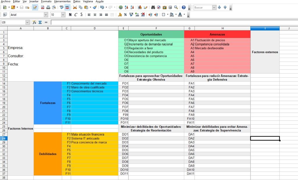
Task: Sort data in ascending order
Action: (126, 7)
